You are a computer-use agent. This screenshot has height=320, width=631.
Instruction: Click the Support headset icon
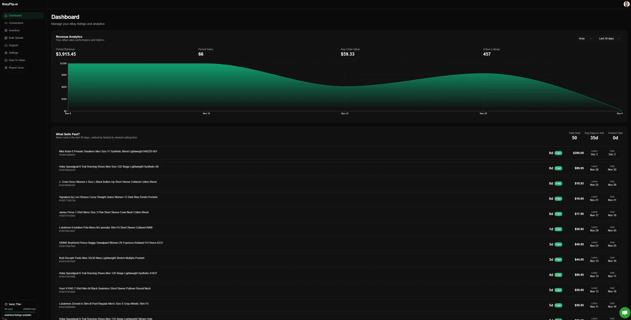[6, 45]
